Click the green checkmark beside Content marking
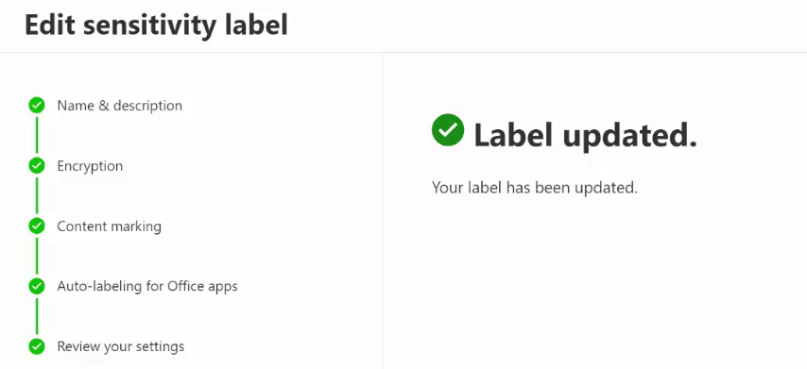 [x=37, y=226]
